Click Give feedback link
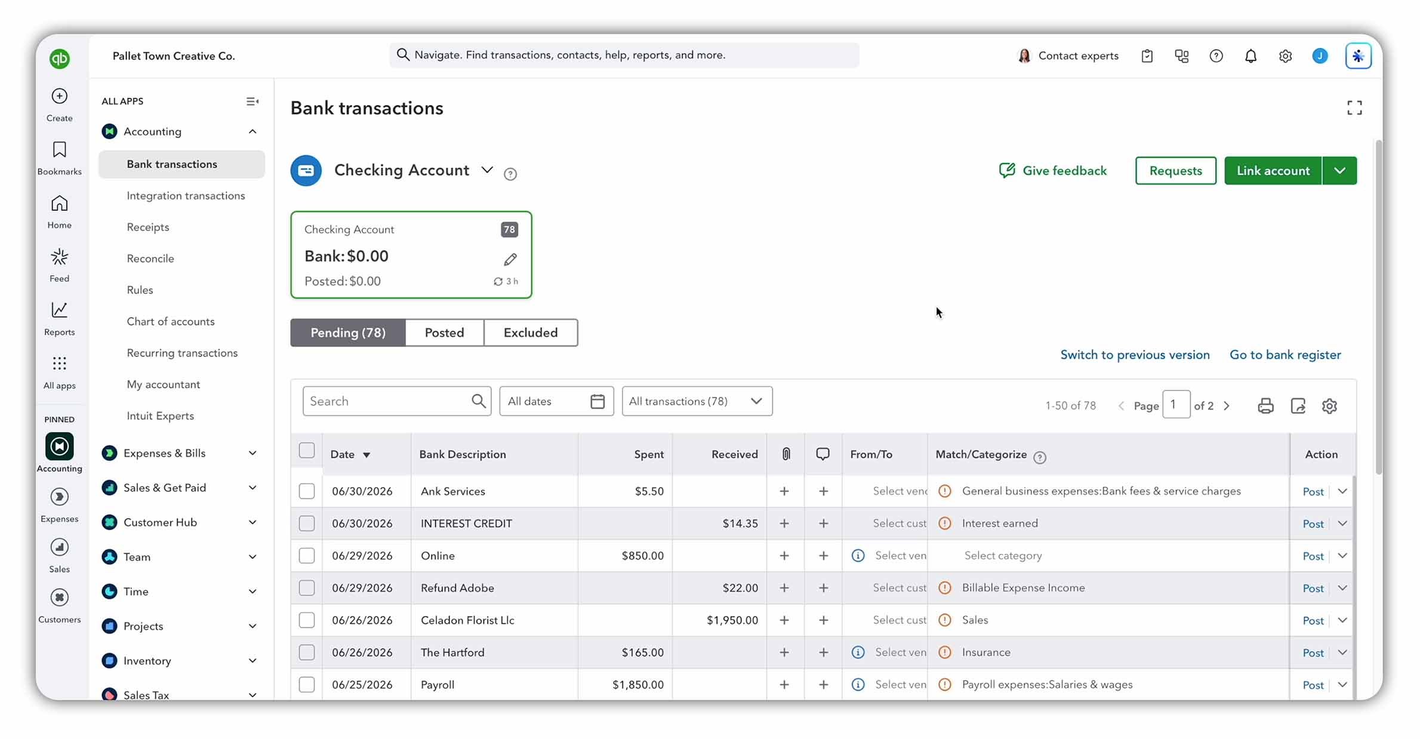 (1053, 171)
